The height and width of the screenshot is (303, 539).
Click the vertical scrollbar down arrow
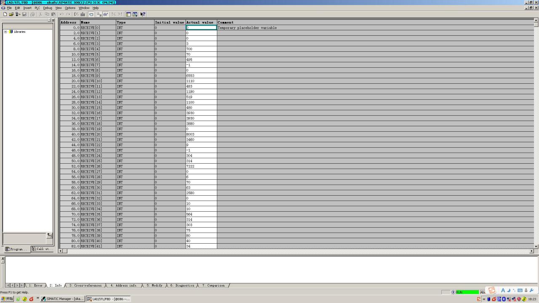pyautogui.click(x=536, y=246)
